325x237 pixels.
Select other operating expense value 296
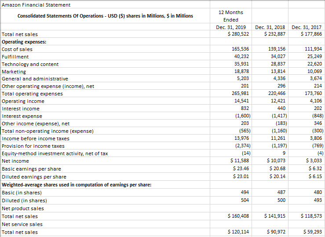point(281,86)
